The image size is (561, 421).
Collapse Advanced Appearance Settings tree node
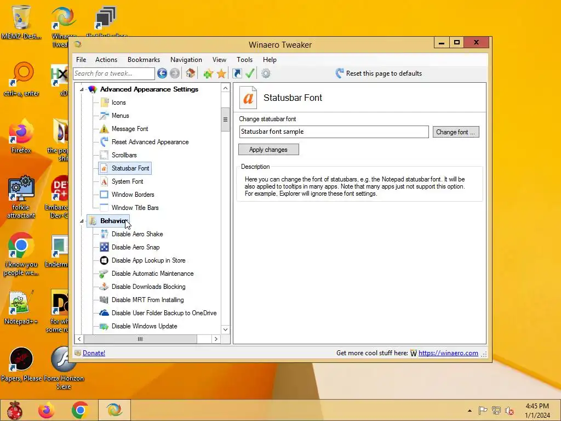pyautogui.click(x=82, y=89)
